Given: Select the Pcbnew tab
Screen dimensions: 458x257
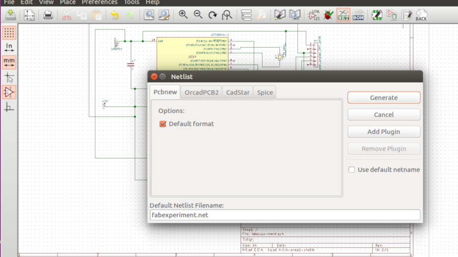Looking at the screenshot, I should 165,92.
